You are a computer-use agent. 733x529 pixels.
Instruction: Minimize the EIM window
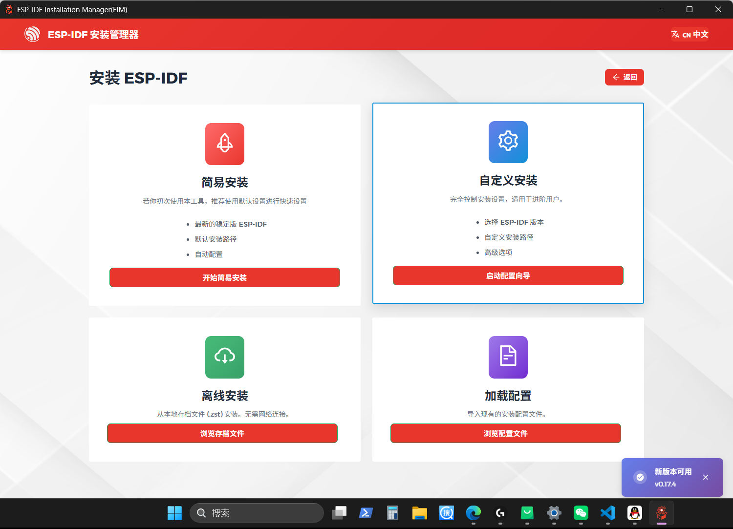(x=661, y=9)
